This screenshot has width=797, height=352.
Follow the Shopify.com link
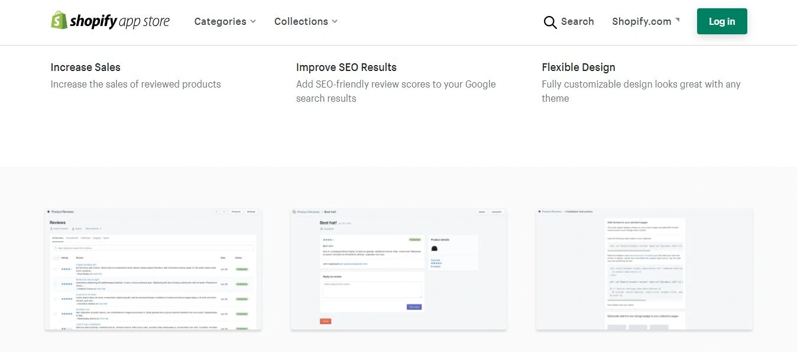[x=642, y=21]
